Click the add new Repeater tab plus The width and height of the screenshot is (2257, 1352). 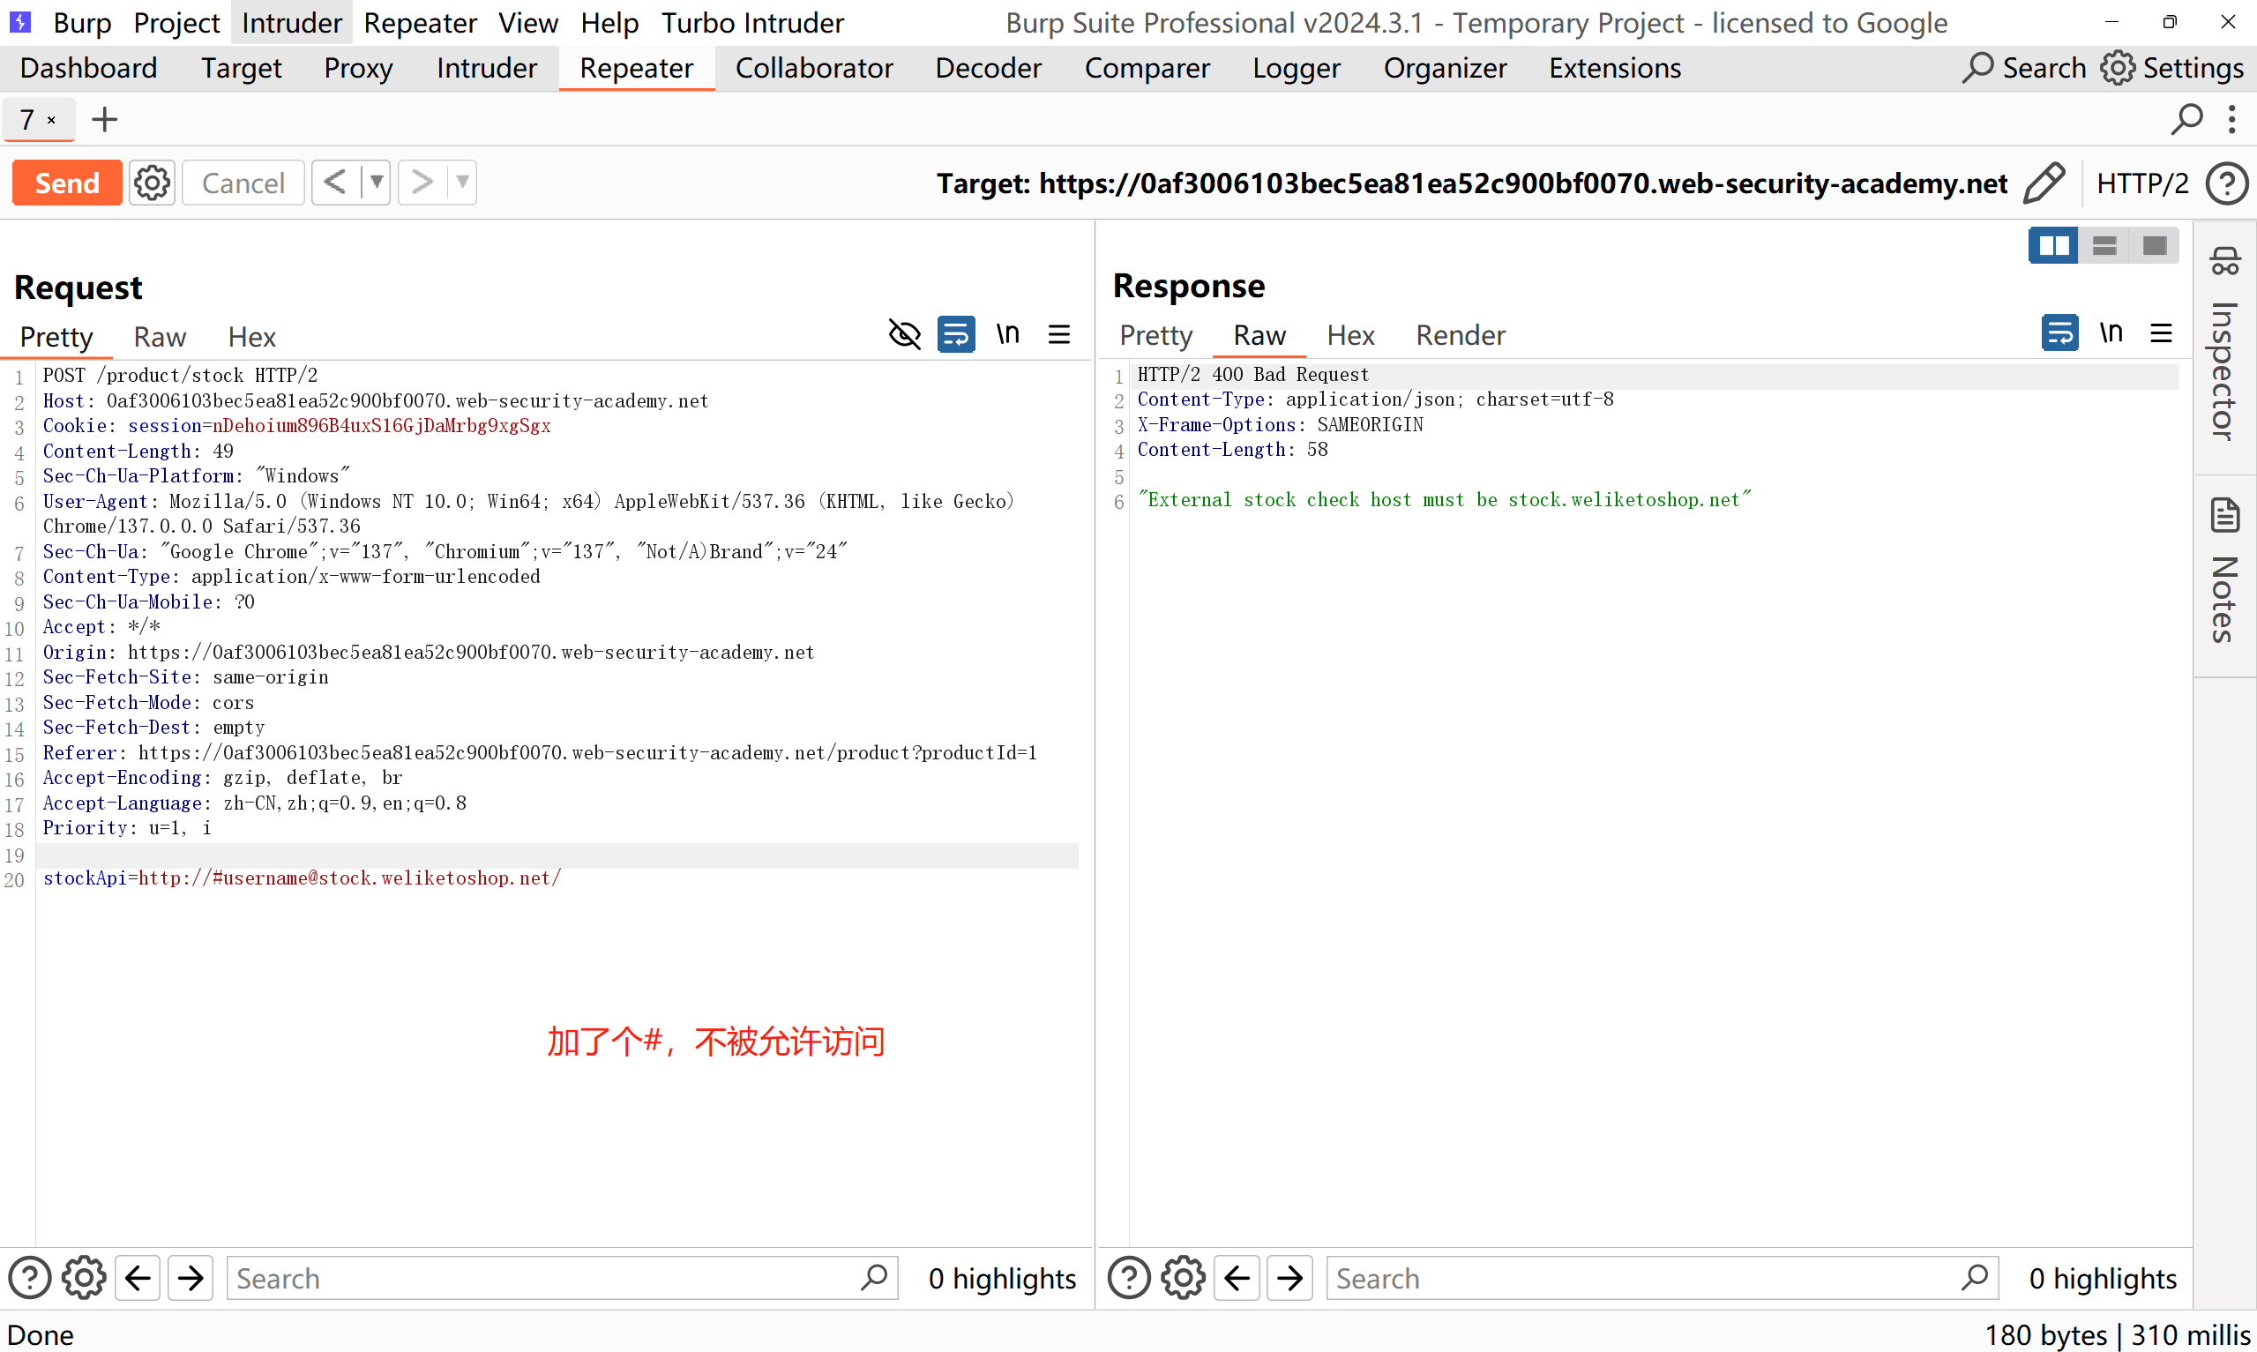click(x=105, y=119)
